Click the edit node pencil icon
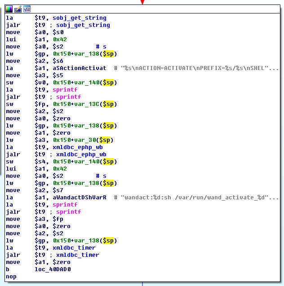Screen dimensions: 284x286 click(x=18, y=9)
